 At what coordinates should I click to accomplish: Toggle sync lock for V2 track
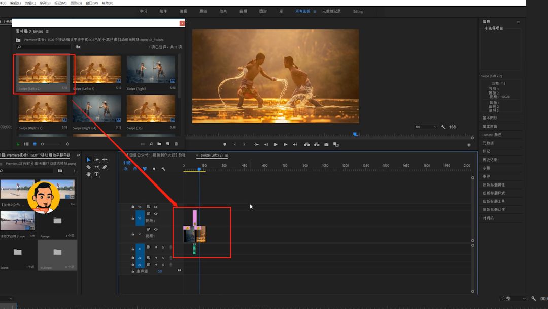click(x=149, y=214)
